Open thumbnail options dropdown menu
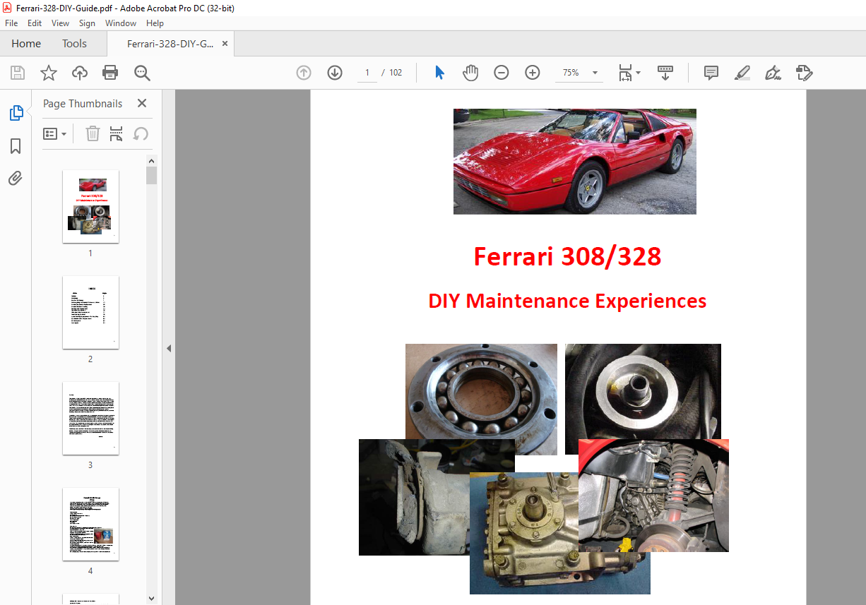Image resolution: width=866 pixels, height=605 pixels. click(55, 133)
